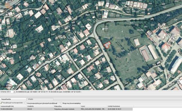This screenshot has width=182, height=112.
Task: Switch to the second tab in the bottom results panel
Action: pos(40,99)
